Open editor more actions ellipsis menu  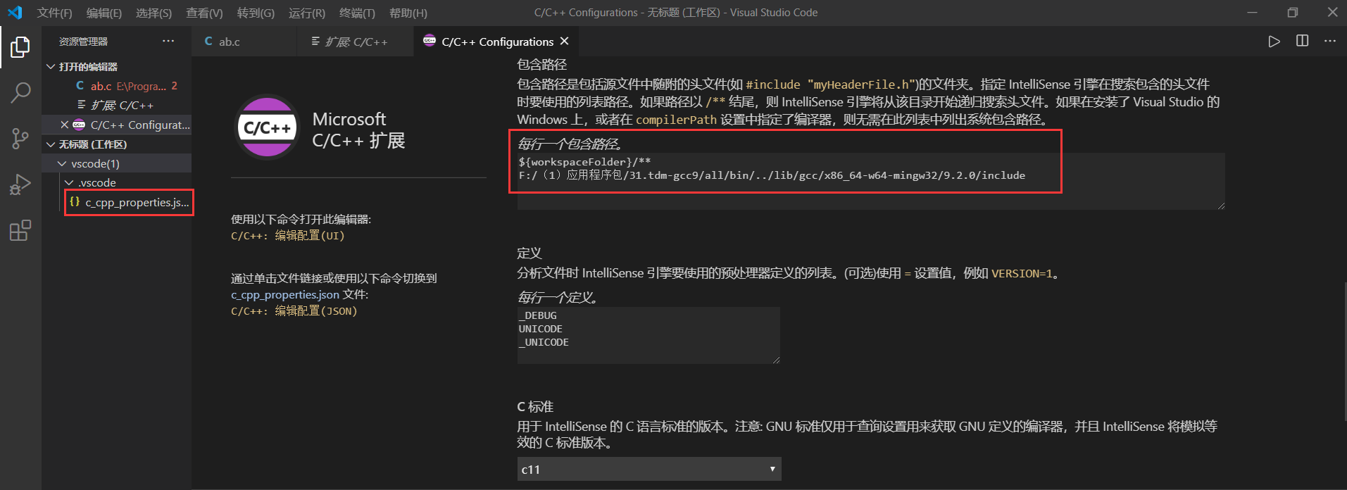(x=1330, y=41)
